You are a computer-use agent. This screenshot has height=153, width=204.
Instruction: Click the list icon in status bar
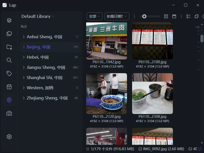click(88, 149)
